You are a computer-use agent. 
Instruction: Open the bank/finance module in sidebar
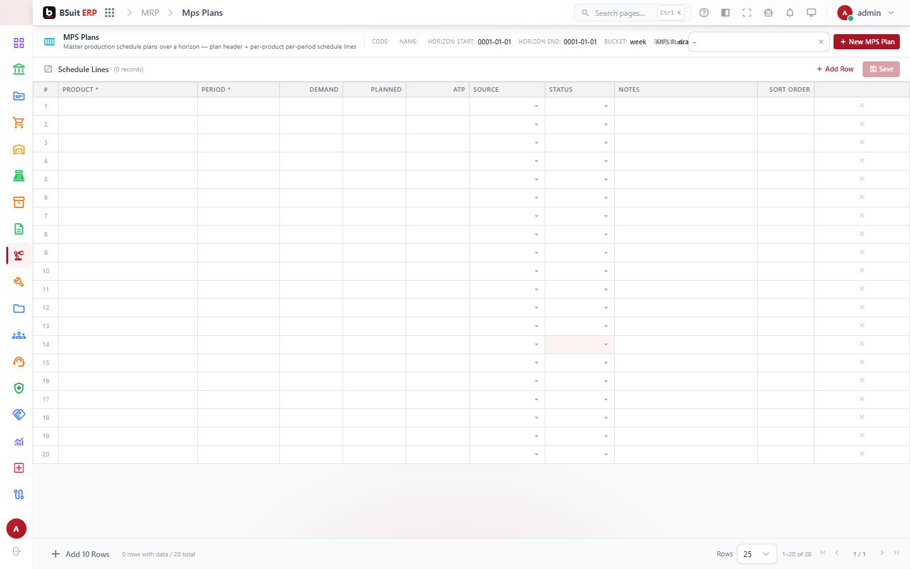pos(19,70)
